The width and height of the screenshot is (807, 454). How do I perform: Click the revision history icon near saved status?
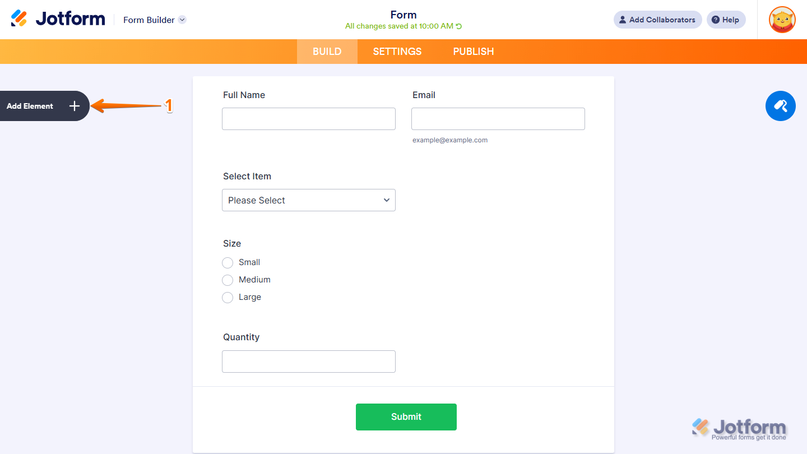tap(457, 26)
